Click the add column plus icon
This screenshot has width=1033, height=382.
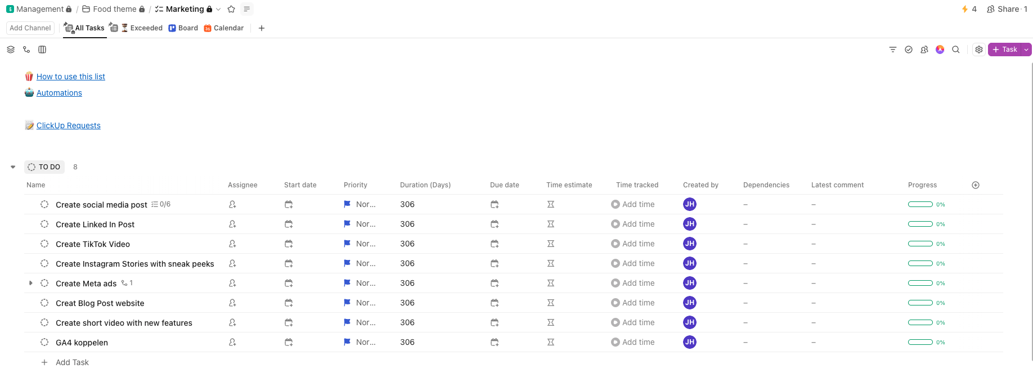click(x=976, y=185)
